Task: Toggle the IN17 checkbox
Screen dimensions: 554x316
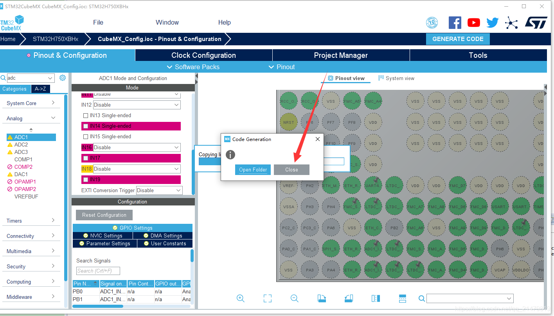Action: [x=86, y=158]
